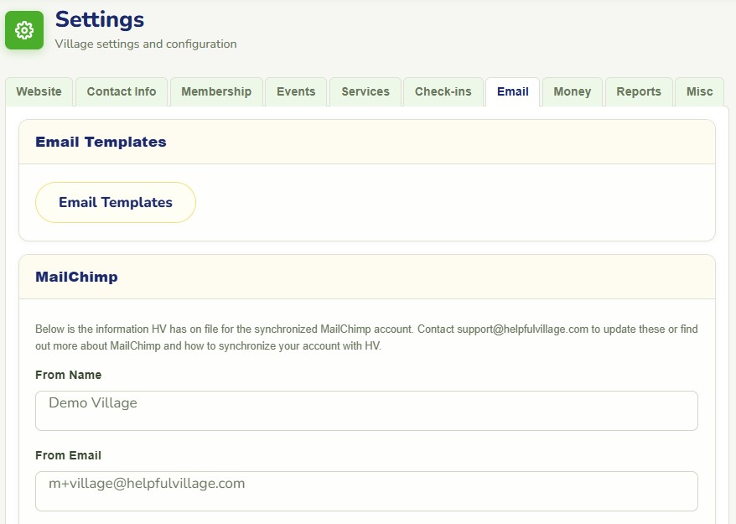The image size is (736, 524).
Task: Click the From Name input field
Action: coord(366,411)
